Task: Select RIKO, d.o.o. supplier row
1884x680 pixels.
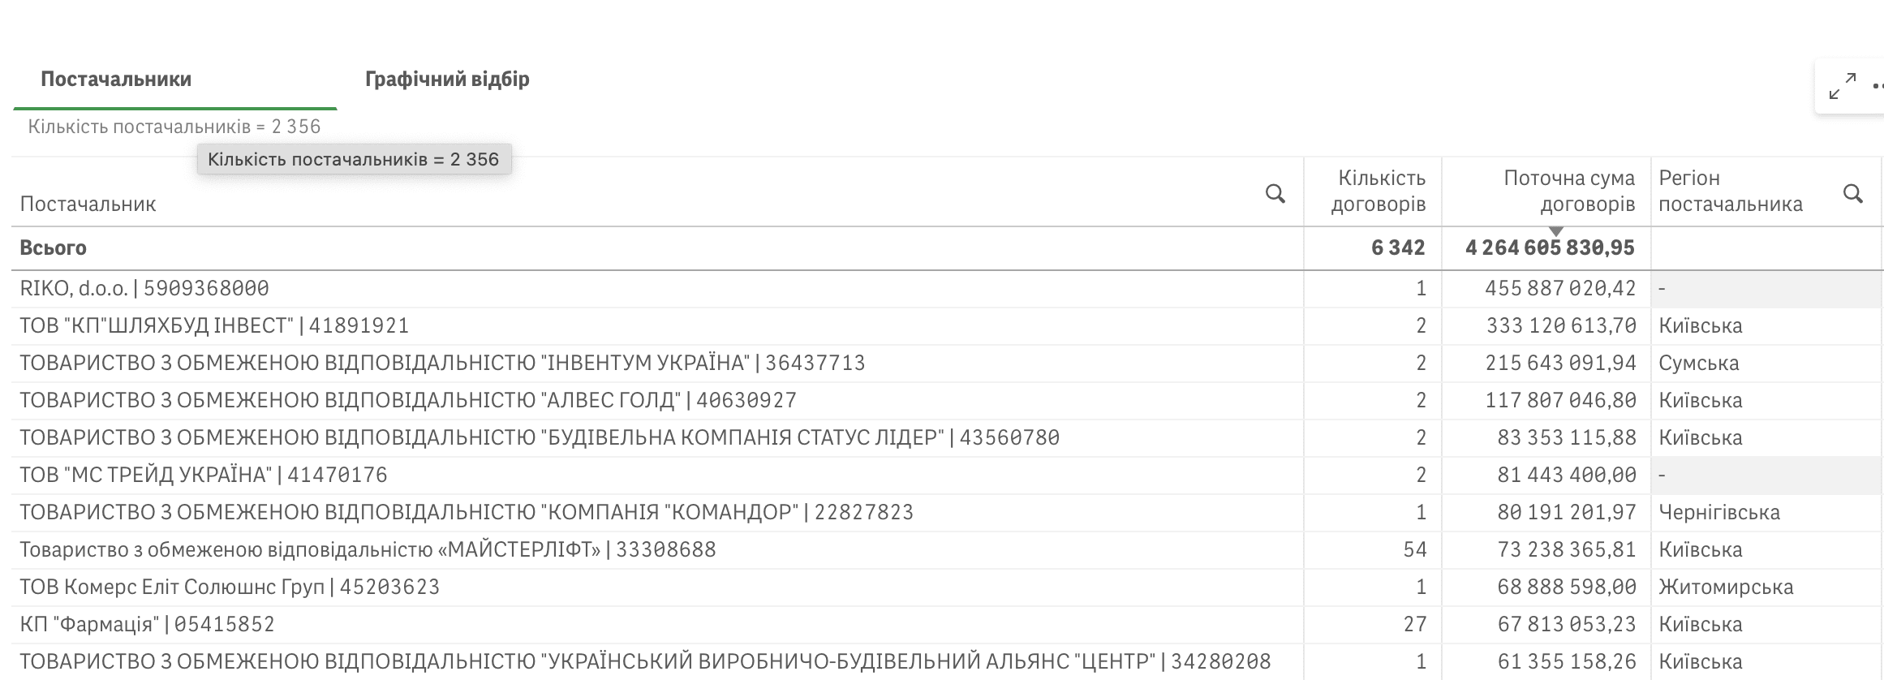Action: (144, 289)
